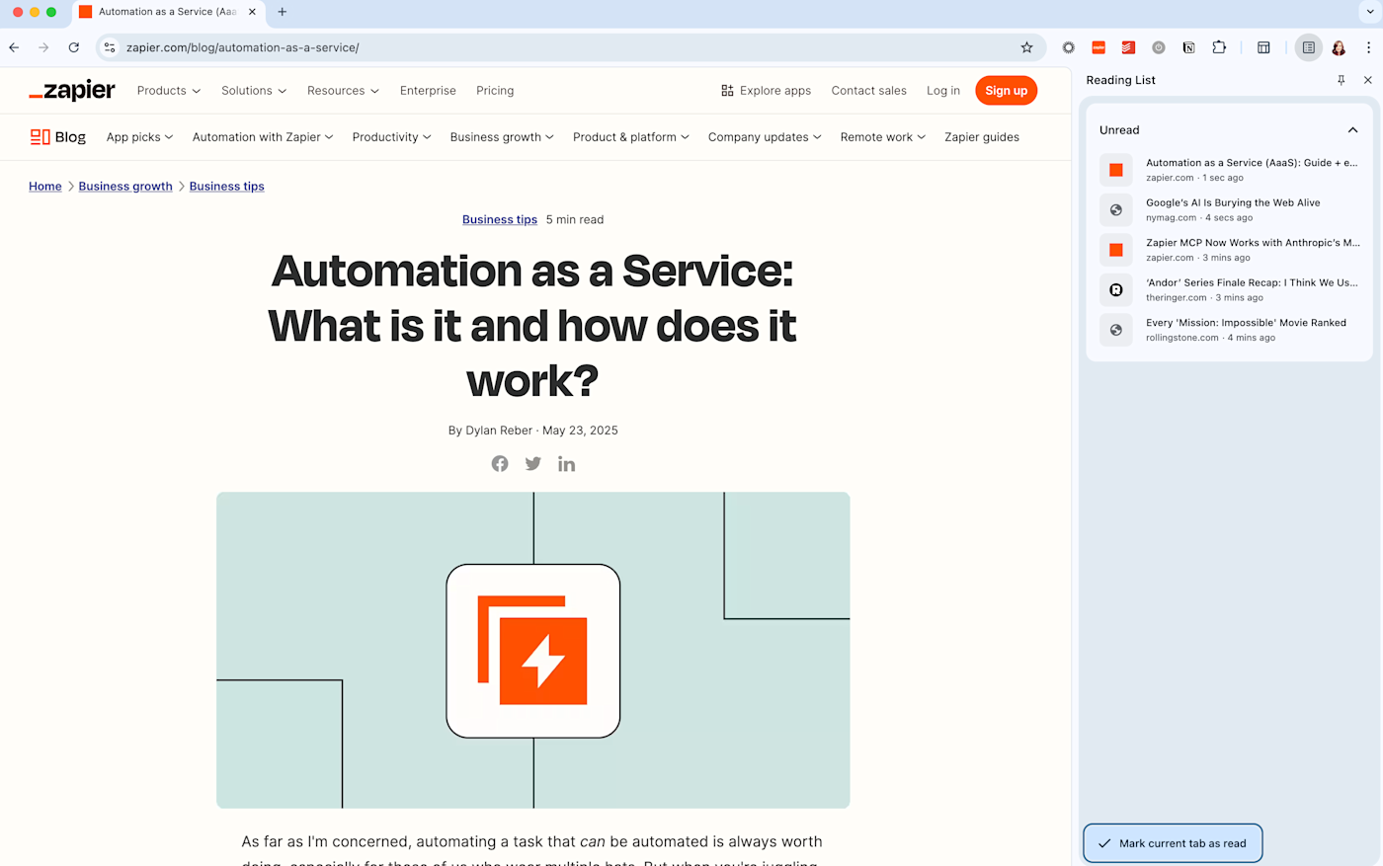Expand the Resources dropdown menu
This screenshot has width=1383, height=866.
click(x=343, y=90)
